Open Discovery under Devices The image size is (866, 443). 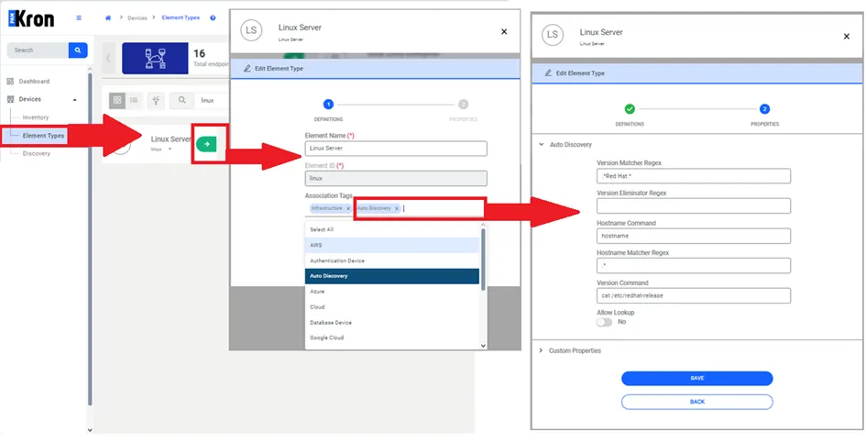coord(37,153)
